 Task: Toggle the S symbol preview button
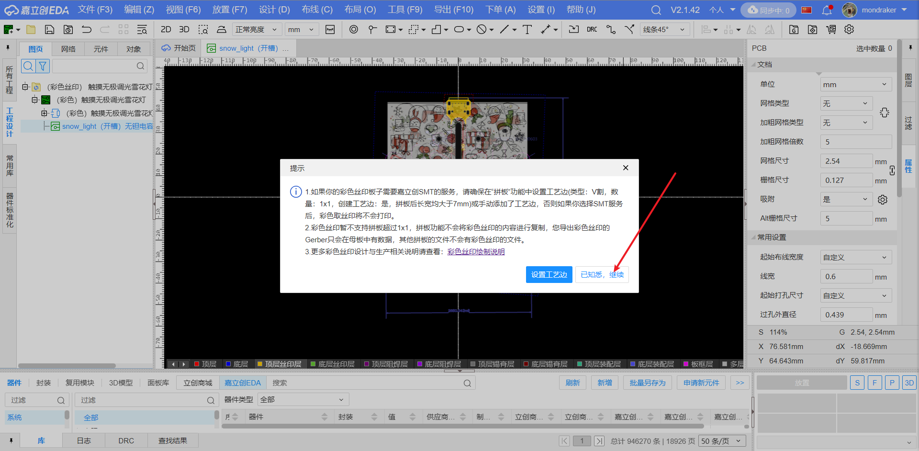[857, 383]
